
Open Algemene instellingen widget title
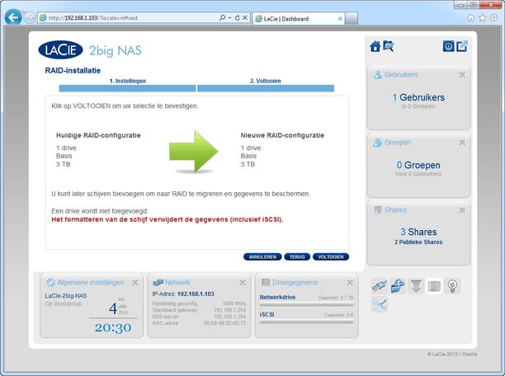coord(91,282)
